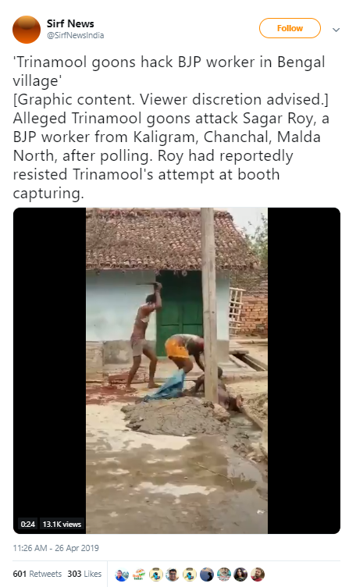
Task: Open the fourth liker avatar wearing glasses
Action: click(173, 575)
